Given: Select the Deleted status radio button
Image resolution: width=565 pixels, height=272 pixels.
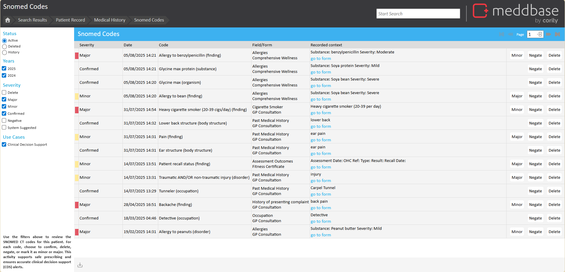Looking at the screenshot, I should [x=4, y=47].
